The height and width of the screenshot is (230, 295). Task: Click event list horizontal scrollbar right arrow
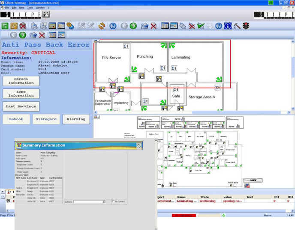click(x=292, y=211)
